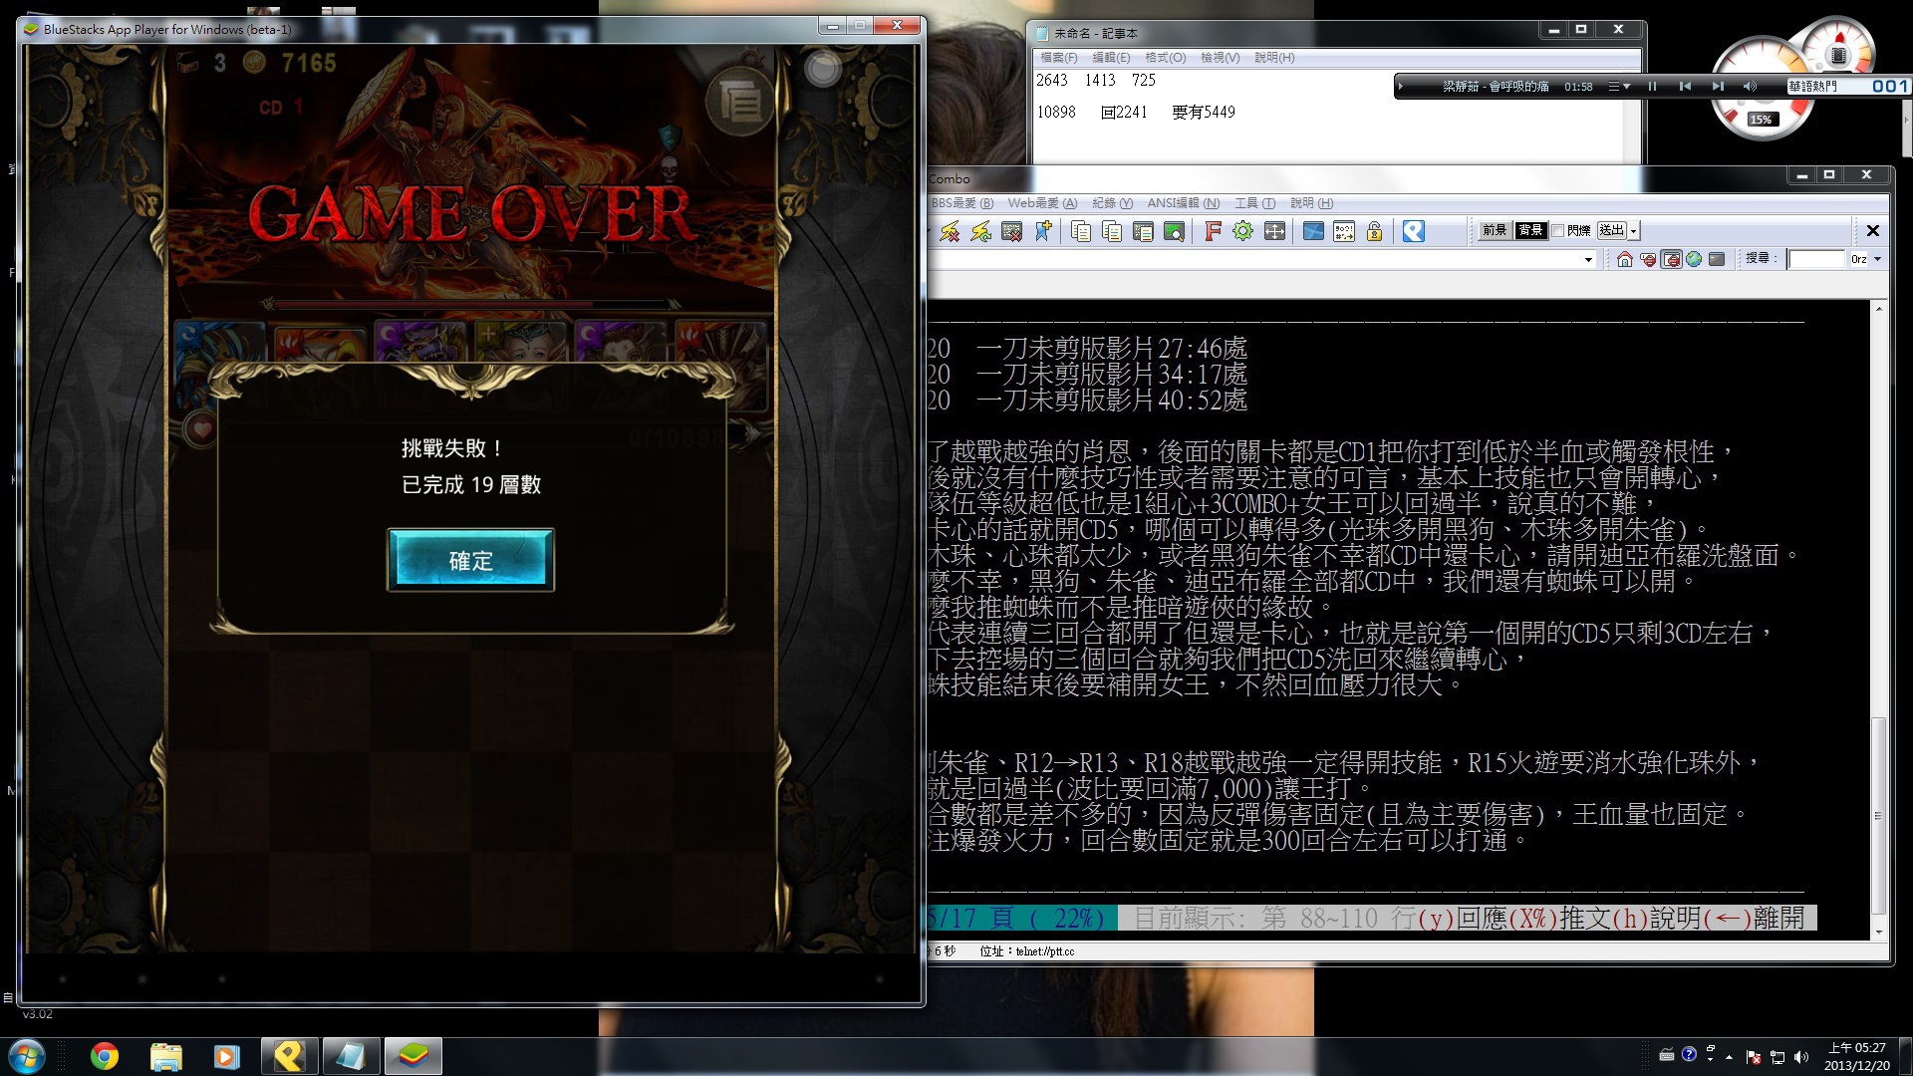The width and height of the screenshot is (1913, 1076).
Task: Click the paste icon in PCMan toolbar
Action: coord(1143,231)
